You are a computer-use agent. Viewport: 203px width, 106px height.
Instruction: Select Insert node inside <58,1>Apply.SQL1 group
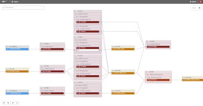pos(88,48)
